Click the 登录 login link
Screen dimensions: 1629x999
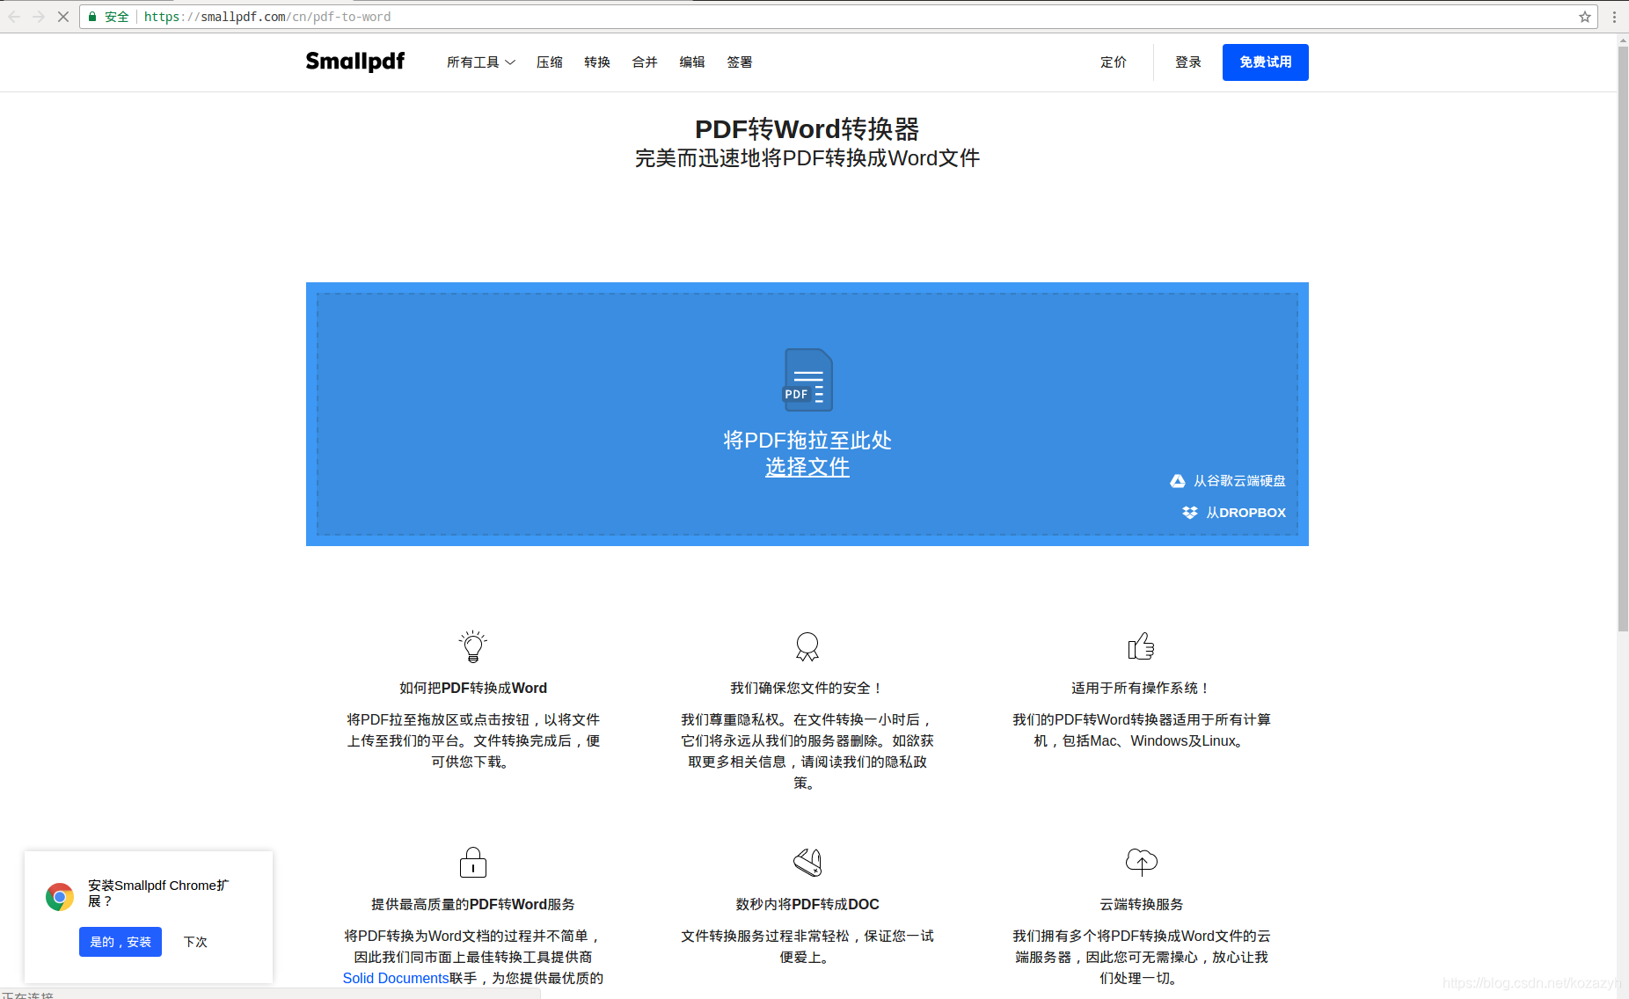(1188, 62)
